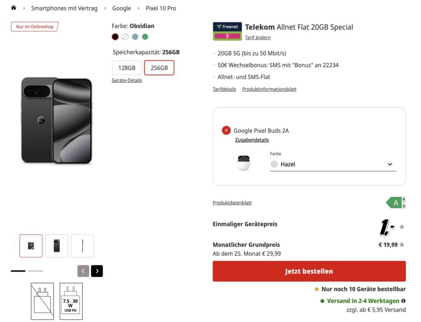
Task: Click the red plus icon beside Pixel Buds 2A
Action: [226, 131]
